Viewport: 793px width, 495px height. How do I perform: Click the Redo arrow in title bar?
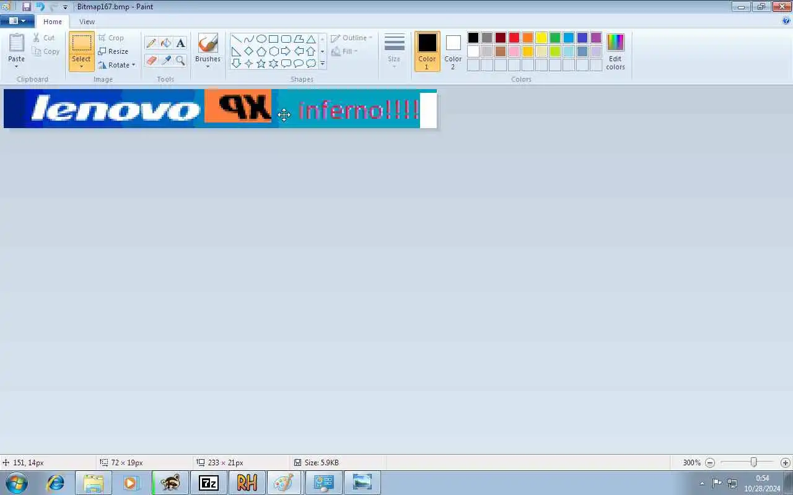click(53, 7)
